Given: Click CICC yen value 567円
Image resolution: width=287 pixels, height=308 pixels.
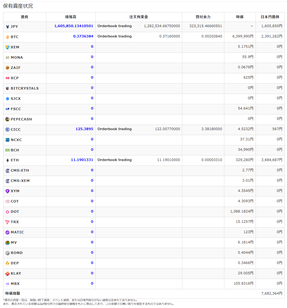Looking at the screenshot, I should 277,129.
